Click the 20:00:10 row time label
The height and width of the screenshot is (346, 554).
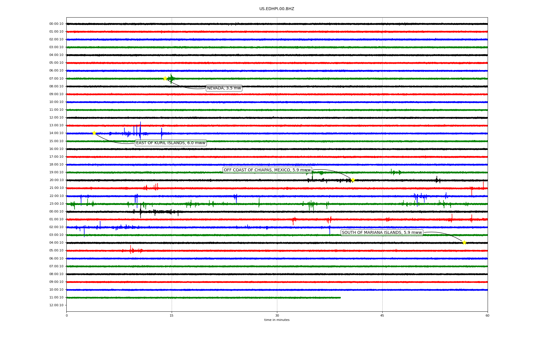[x=56, y=180]
